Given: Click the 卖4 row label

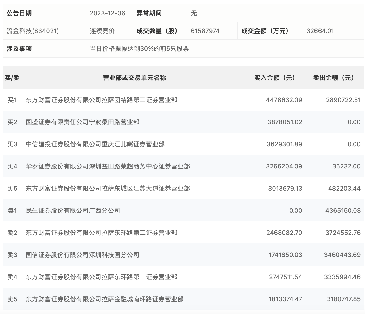Looking at the screenshot, I should click(12, 277).
